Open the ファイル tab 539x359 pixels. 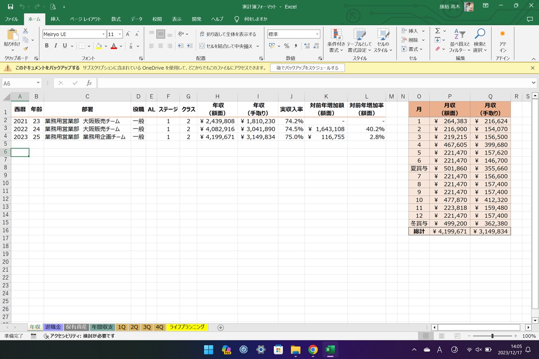[x=11, y=19]
